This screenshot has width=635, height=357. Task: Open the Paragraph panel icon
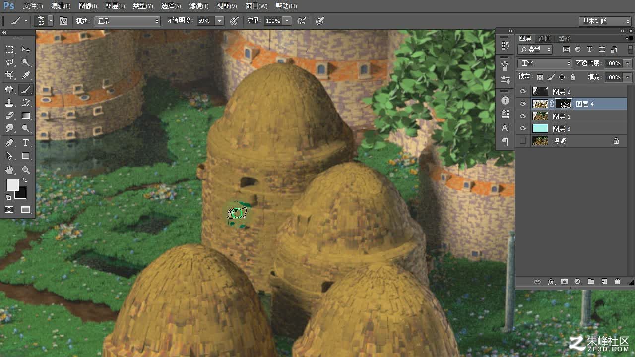coord(505,142)
